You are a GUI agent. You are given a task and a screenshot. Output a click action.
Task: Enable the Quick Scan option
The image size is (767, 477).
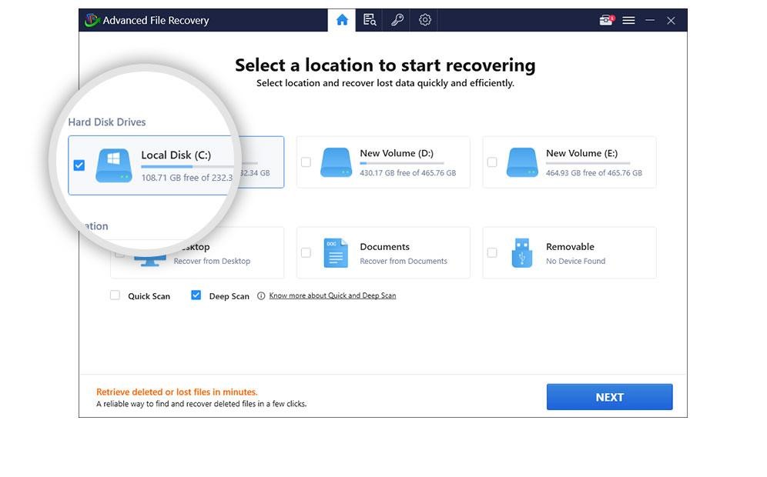pos(116,295)
